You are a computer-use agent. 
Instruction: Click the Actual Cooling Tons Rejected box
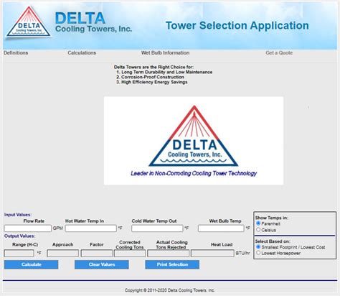[x=168, y=253]
